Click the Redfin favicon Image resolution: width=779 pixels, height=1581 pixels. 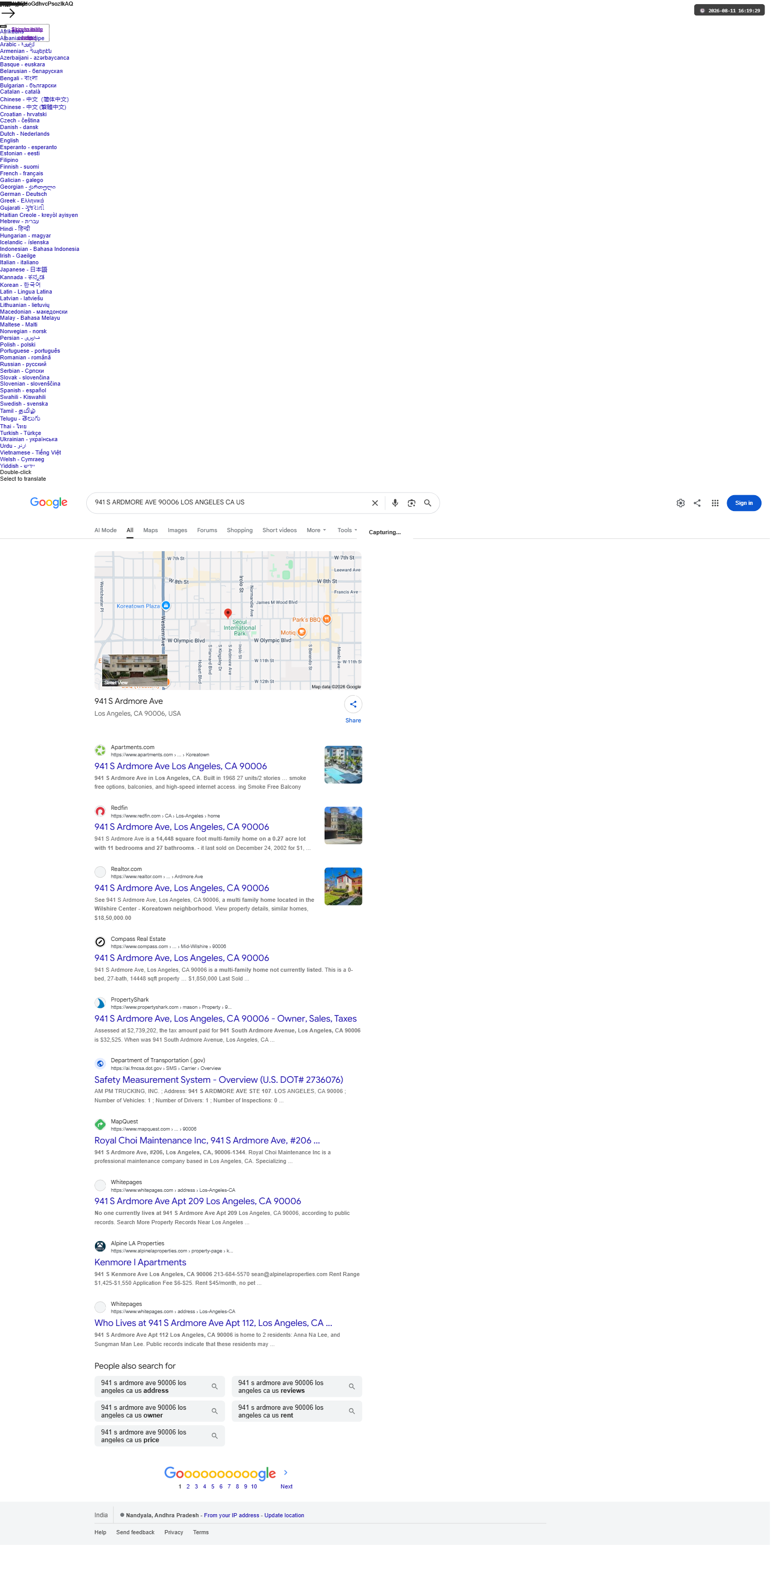100,811
